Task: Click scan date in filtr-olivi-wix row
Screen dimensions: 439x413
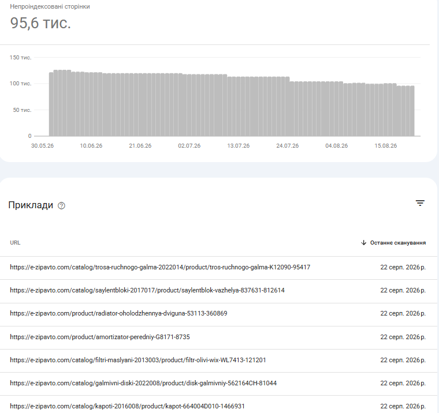Action: point(403,360)
